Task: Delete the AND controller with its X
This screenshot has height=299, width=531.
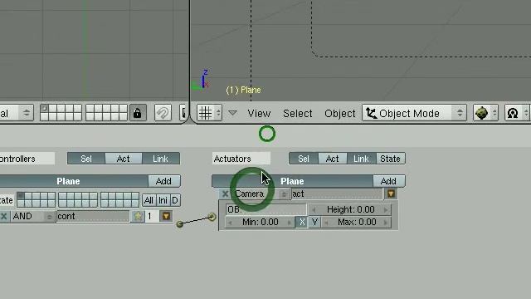Action: click(3, 216)
